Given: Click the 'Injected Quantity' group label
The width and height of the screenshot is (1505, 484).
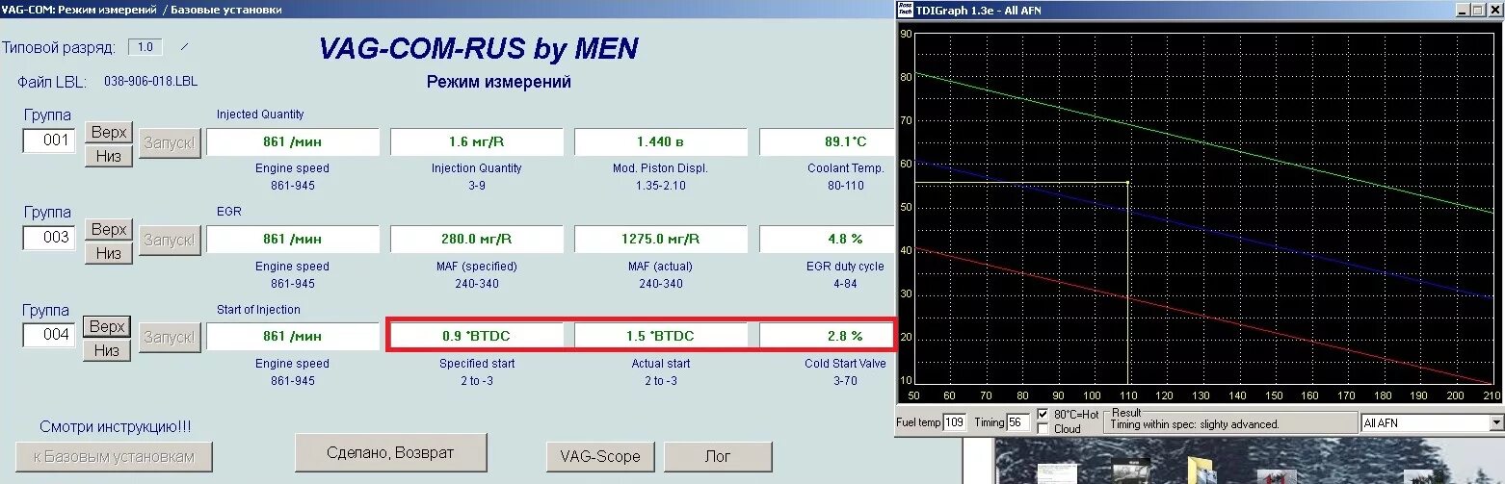Looking at the screenshot, I should (x=260, y=115).
